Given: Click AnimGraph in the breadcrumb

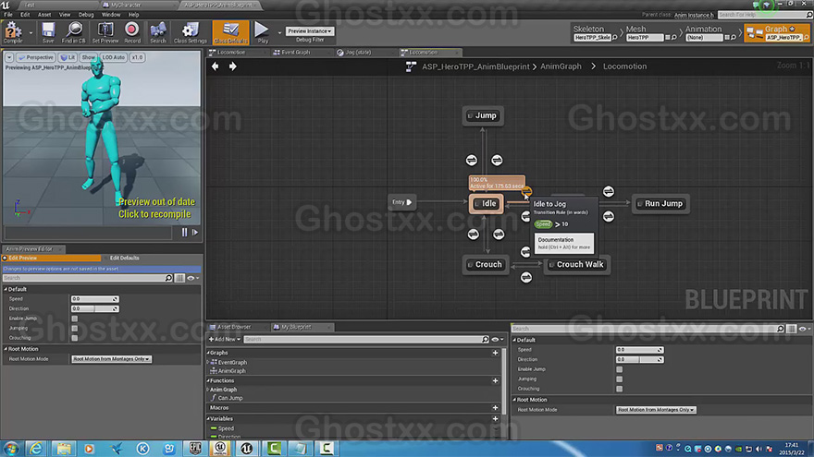Looking at the screenshot, I should coord(561,66).
